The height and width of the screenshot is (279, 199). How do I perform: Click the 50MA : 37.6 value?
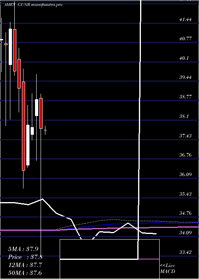[25, 273]
